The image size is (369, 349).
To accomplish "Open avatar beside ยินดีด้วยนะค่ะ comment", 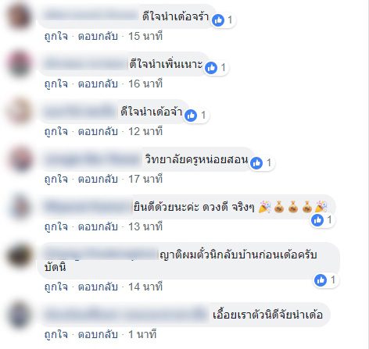I will [x=20, y=207].
